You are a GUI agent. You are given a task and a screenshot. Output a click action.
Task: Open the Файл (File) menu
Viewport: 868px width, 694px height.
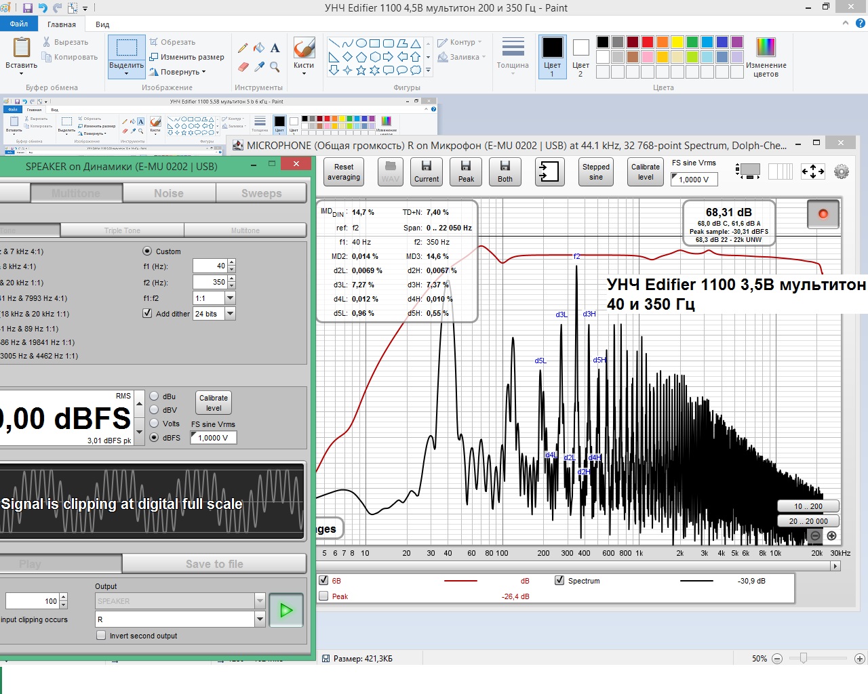(x=18, y=24)
